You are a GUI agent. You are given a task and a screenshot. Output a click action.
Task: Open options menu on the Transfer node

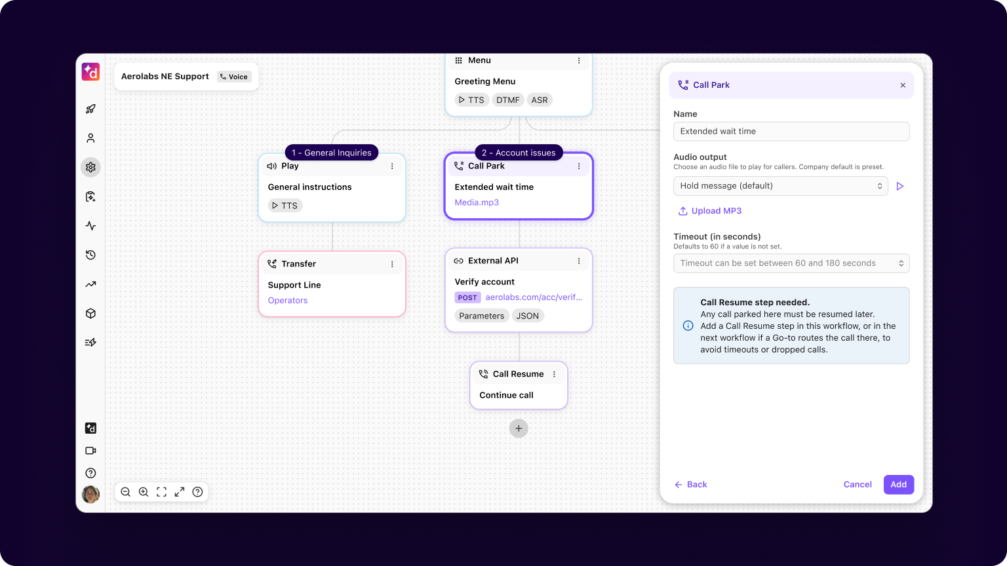[x=392, y=263]
